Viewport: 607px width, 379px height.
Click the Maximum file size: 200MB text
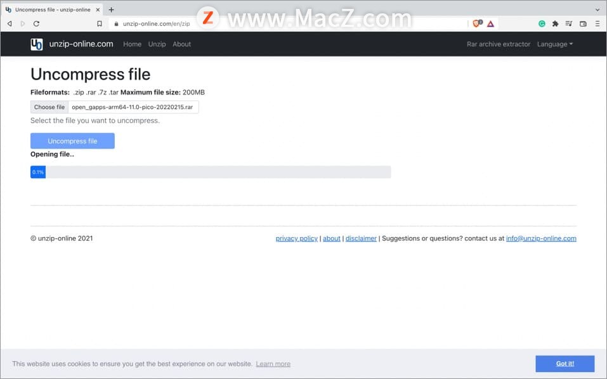click(162, 93)
